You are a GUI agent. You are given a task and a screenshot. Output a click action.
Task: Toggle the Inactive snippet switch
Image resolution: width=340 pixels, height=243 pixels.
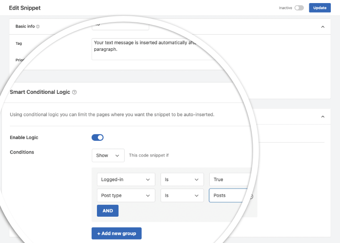(299, 8)
